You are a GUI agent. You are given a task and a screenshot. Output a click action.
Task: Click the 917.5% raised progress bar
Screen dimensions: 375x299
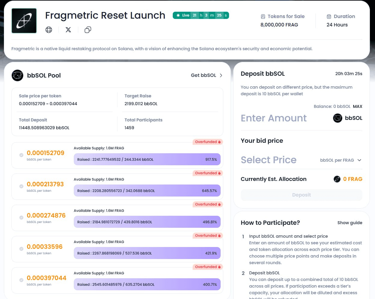147,160
